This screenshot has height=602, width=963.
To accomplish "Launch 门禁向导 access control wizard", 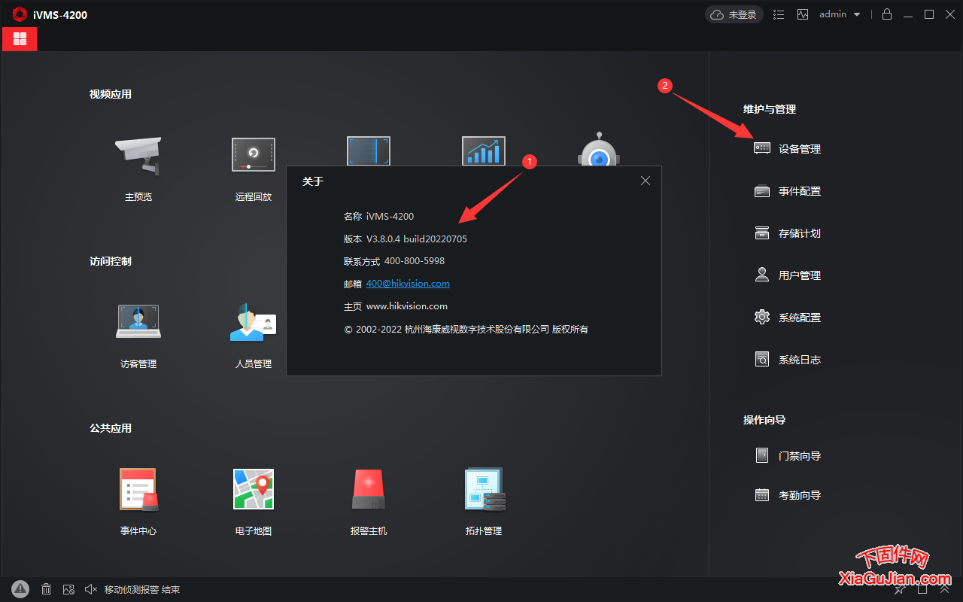I will (788, 456).
